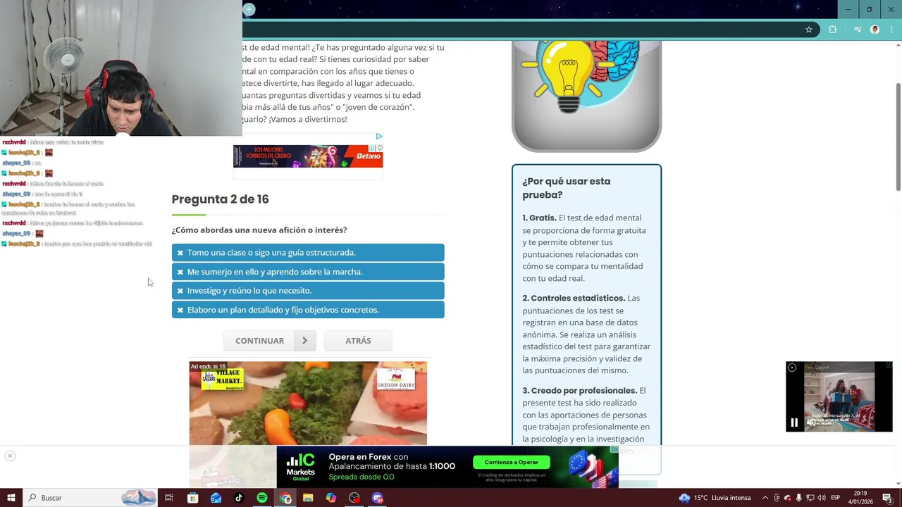Click the "2. Controles estadísticos." bold label
Screen dimensions: 902x507
[x=574, y=299]
